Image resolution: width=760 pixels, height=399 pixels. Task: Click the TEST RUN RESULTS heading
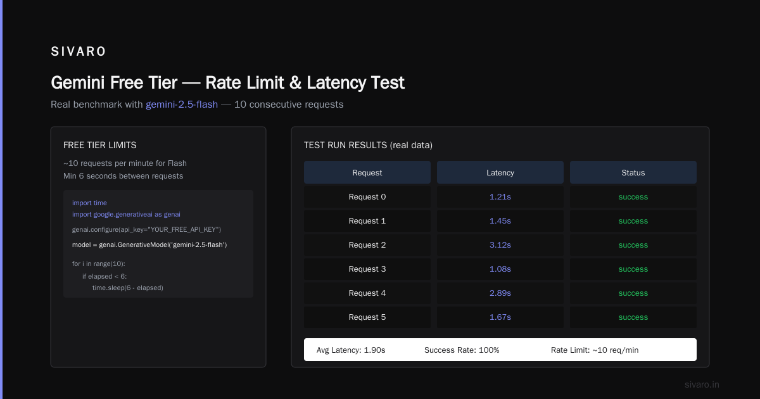point(368,145)
